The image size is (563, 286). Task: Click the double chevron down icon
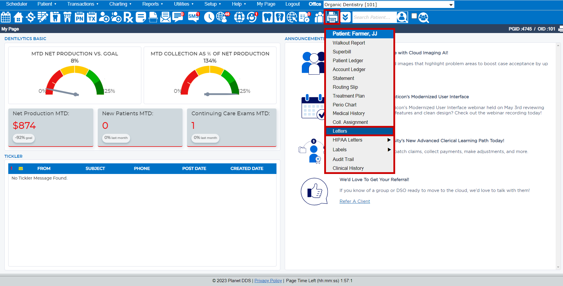coord(346,17)
